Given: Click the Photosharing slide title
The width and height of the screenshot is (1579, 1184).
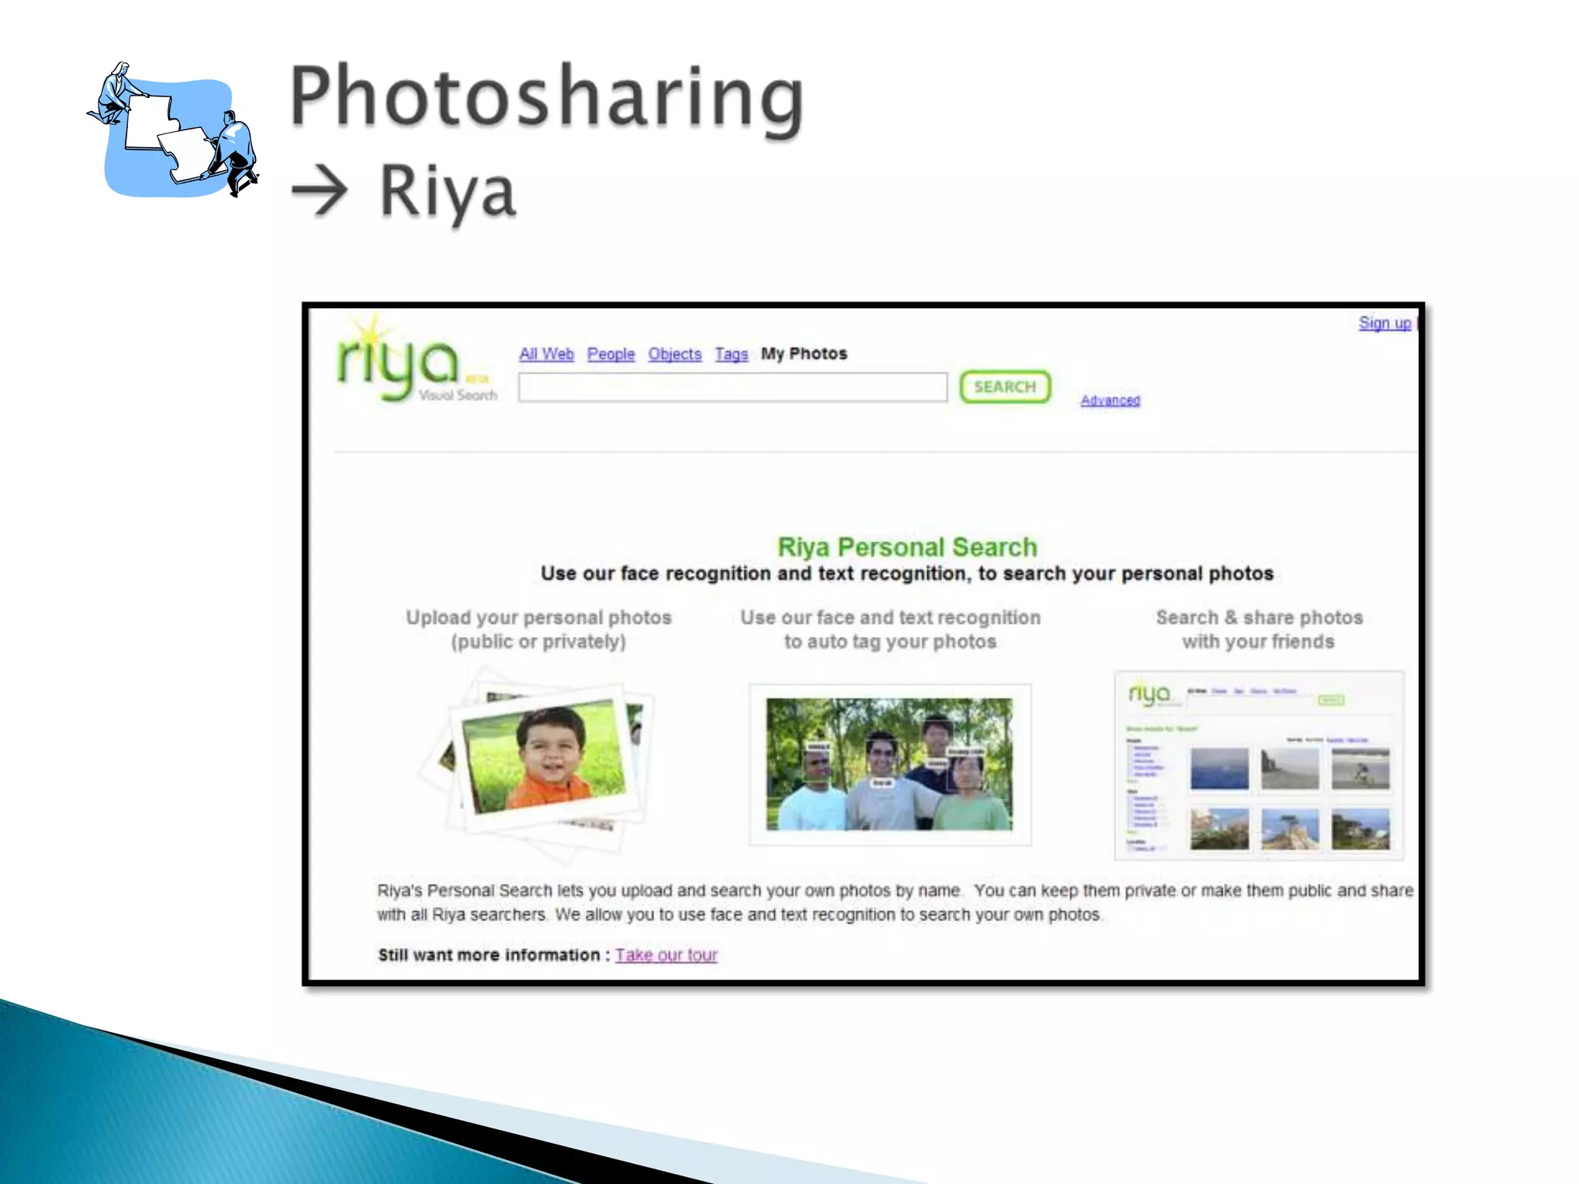Looking at the screenshot, I should (546, 96).
